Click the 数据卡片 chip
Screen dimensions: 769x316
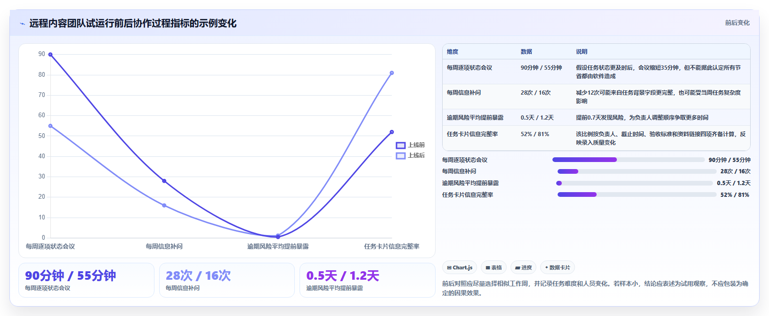(558, 267)
